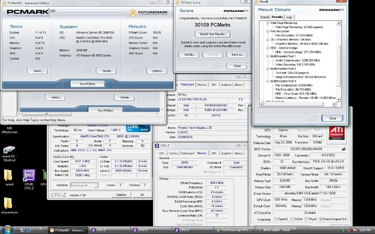Viewport: 375px width, 234px height.
Task: Click the Core Speed 4131.2 MHz field
Action: point(82,161)
